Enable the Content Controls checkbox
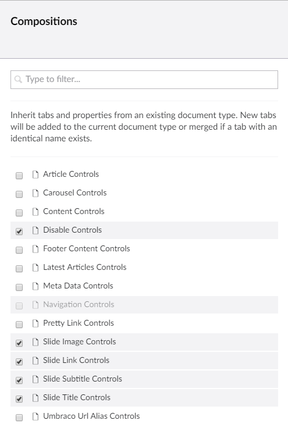 tap(19, 212)
